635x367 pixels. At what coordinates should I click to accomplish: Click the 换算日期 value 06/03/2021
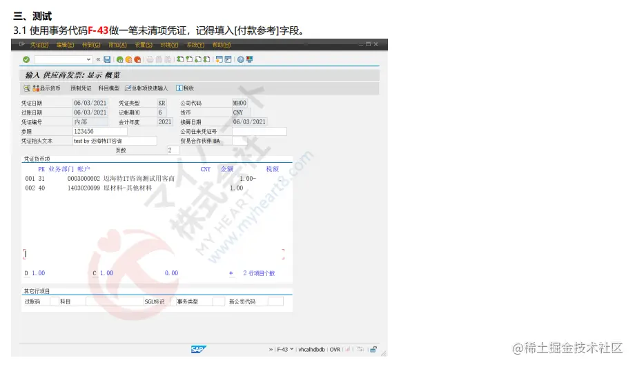(x=249, y=122)
